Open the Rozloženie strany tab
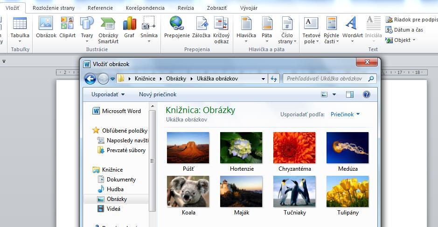Viewport: 438px width, 227px height. click(54, 8)
